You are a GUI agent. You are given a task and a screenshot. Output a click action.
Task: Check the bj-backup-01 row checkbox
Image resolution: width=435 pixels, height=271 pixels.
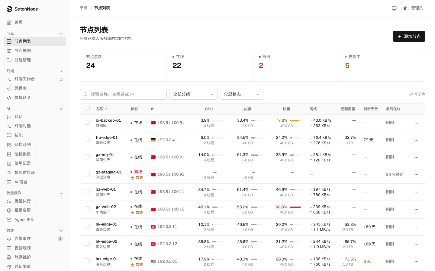pos(87,123)
